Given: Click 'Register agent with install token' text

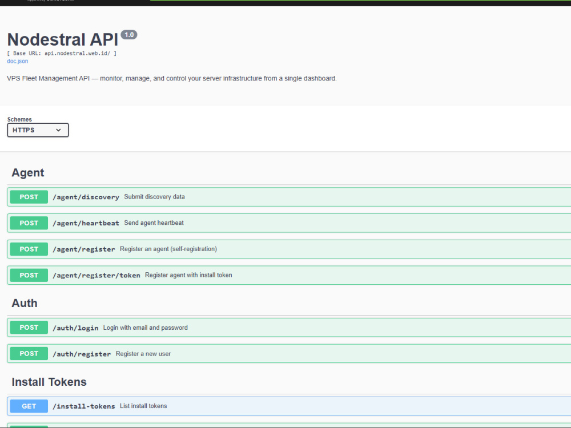Looking at the screenshot, I should (188, 275).
